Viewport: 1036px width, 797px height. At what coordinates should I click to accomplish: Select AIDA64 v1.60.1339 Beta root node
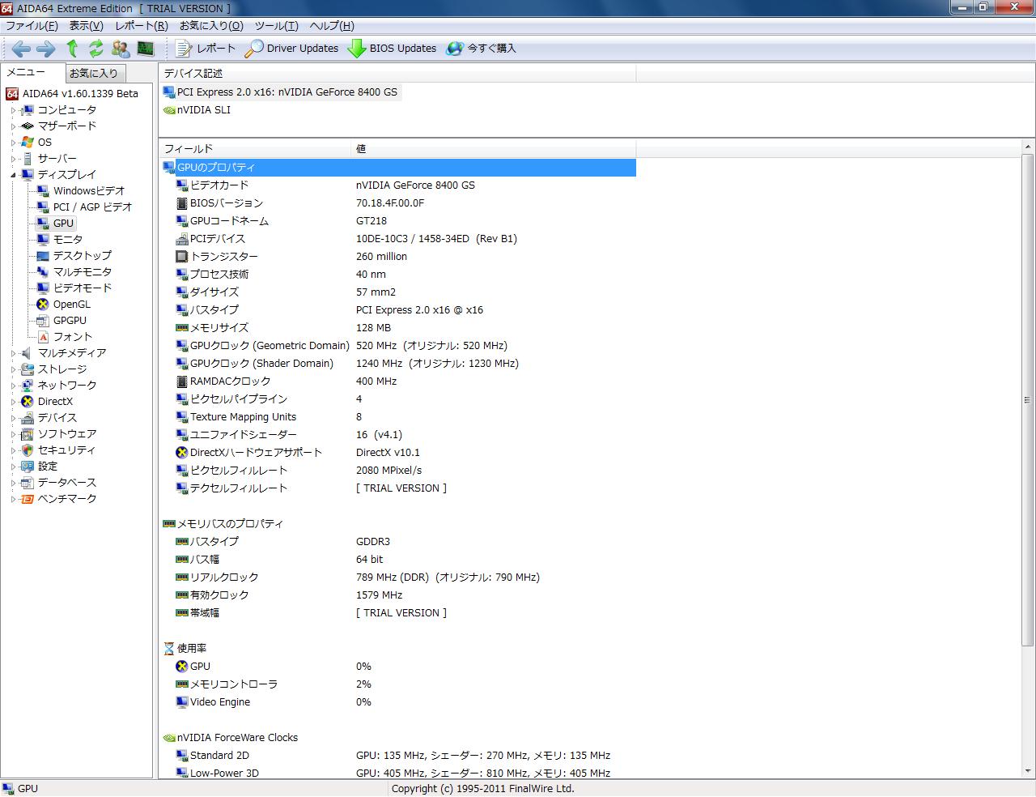coord(80,94)
